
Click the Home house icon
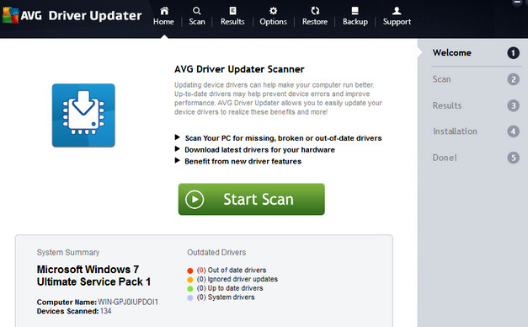[x=164, y=11]
